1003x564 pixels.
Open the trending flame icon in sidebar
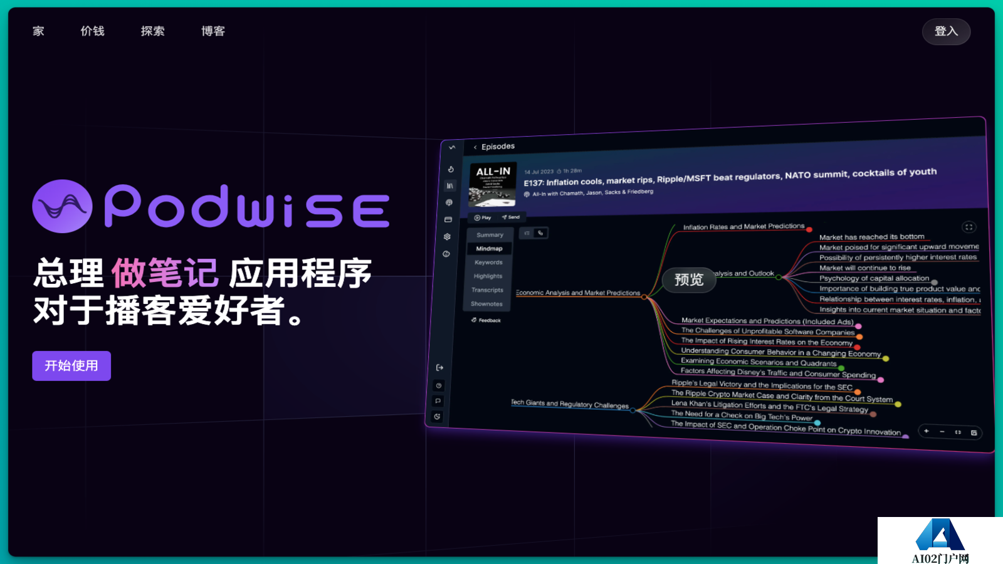point(451,169)
